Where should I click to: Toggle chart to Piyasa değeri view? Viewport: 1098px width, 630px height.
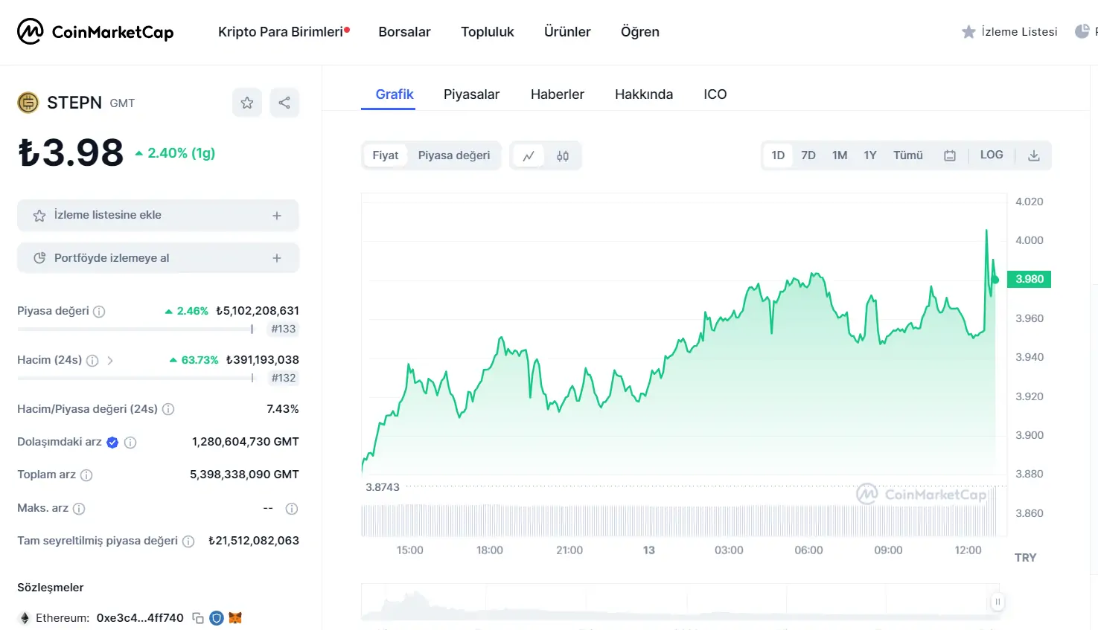[x=454, y=155]
